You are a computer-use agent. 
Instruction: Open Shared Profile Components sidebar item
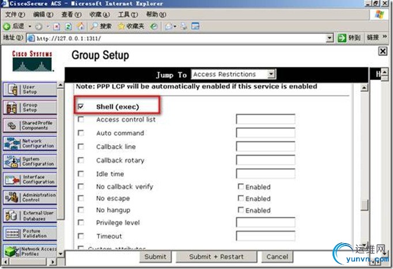(30, 126)
